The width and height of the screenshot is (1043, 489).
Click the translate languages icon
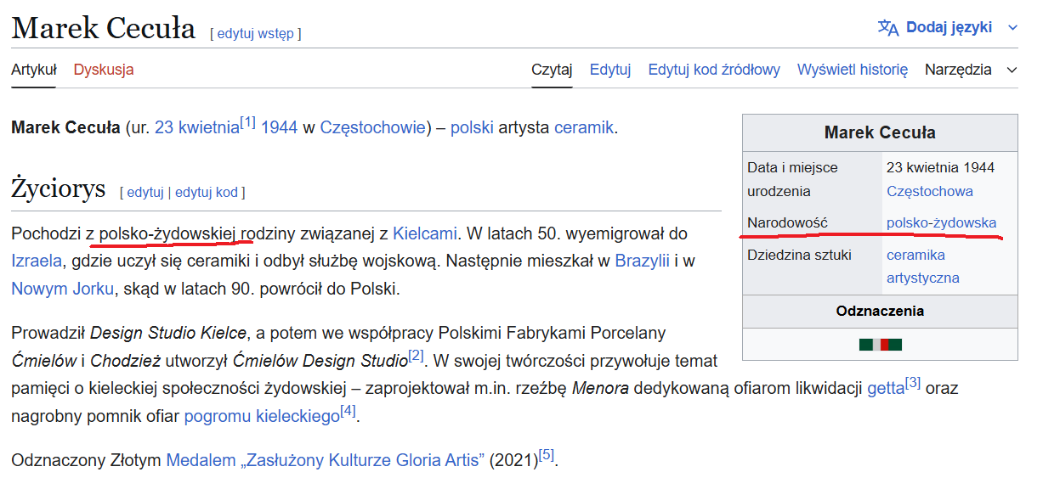[887, 27]
